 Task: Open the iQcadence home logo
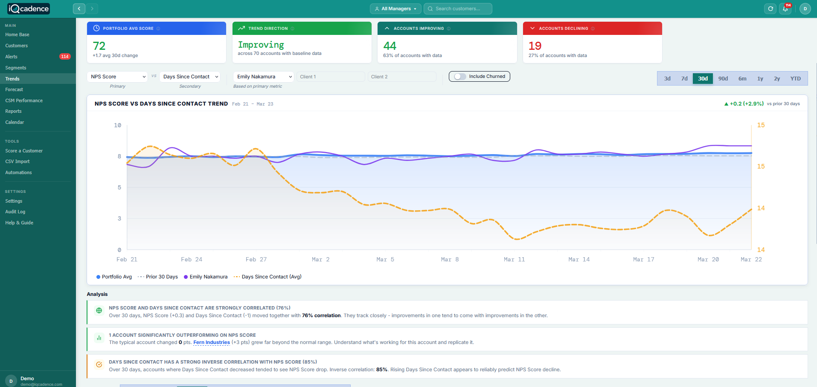[28, 8]
